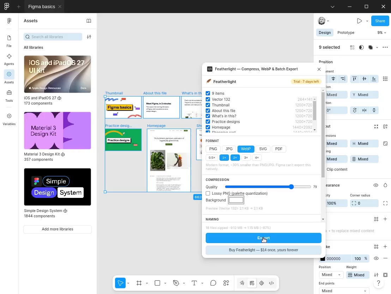The width and height of the screenshot is (391, 294).
Task: Expand the shape tools chevron
Action: (x=165, y=283)
